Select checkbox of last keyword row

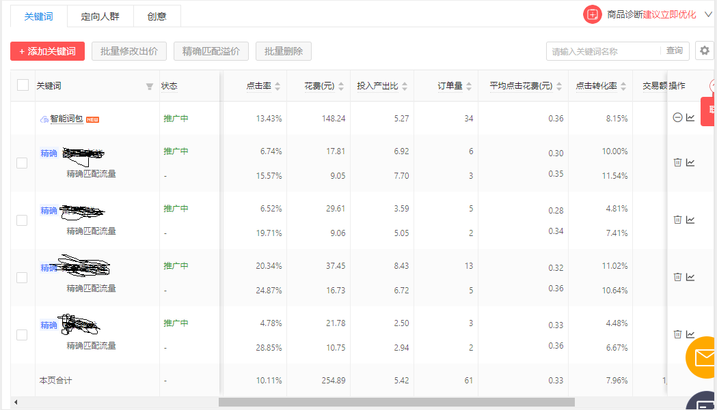click(22, 335)
